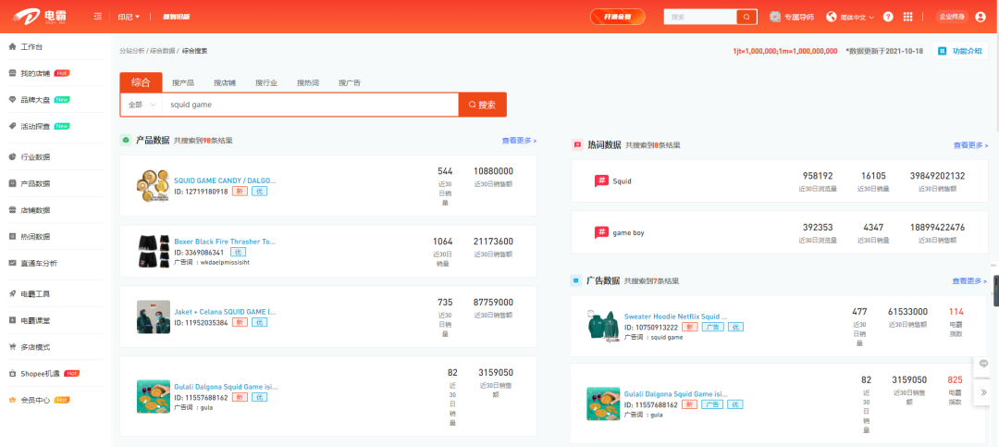Click the black boxer shorts thumbnail
Screen dimensions: 999x447
pyautogui.click(x=153, y=251)
